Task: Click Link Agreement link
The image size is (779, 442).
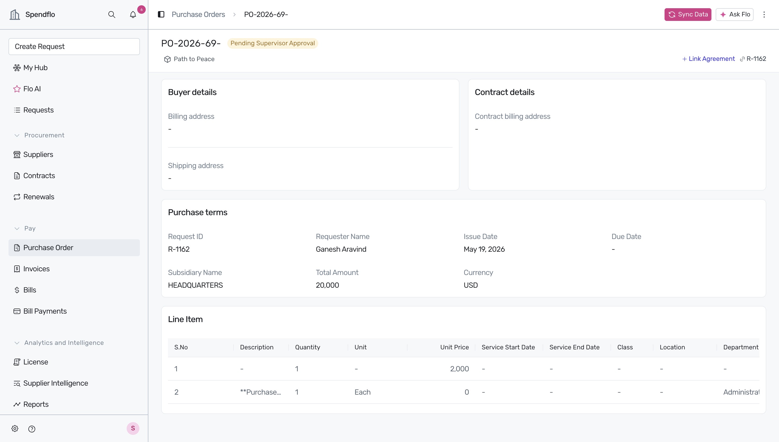Action: point(708,59)
